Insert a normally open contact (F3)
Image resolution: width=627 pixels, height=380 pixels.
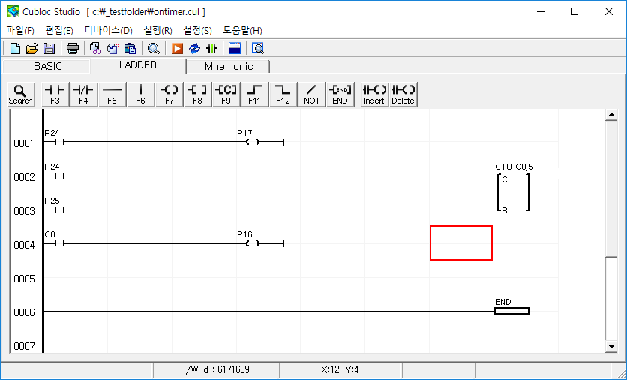(55, 94)
